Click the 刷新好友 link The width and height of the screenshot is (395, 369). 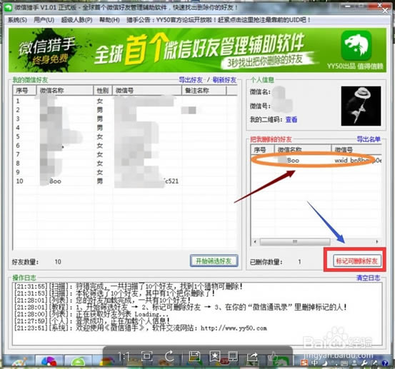(x=224, y=80)
